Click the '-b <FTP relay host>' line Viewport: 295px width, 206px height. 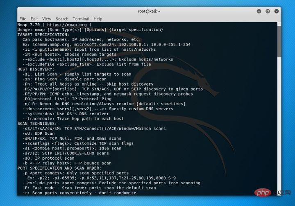(x=67, y=163)
